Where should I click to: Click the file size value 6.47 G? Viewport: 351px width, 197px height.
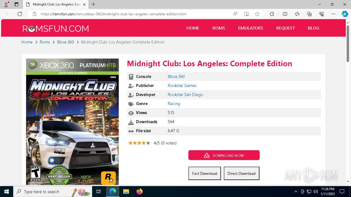[x=173, y=131]
